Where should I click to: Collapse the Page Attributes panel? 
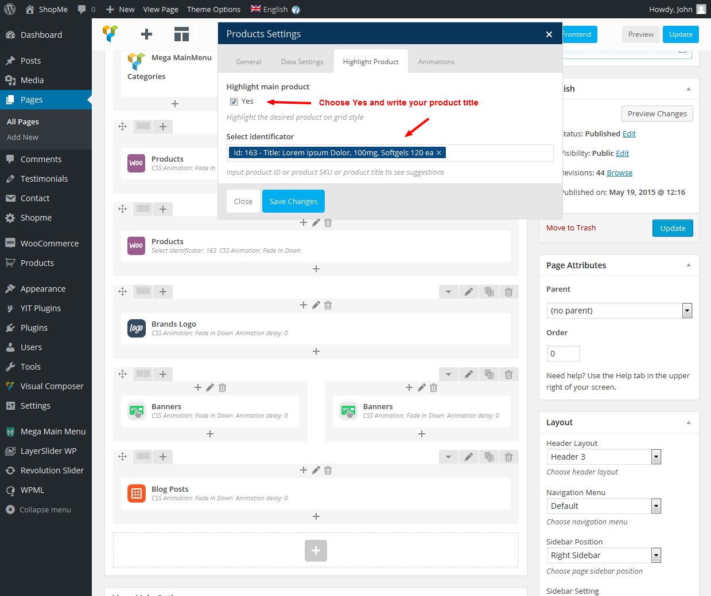click(x=688, y=265)
